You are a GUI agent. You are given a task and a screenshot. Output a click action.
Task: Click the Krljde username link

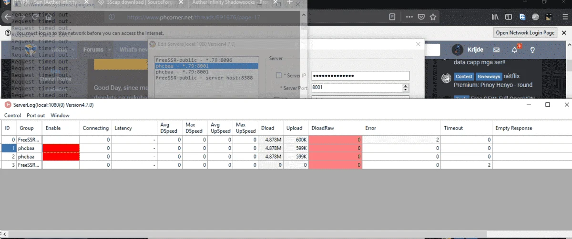(475, 50)
